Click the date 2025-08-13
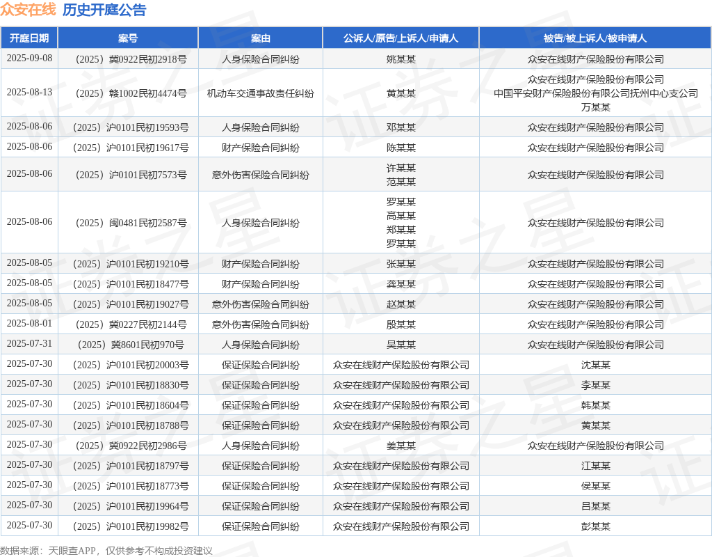 pos(29,93)
